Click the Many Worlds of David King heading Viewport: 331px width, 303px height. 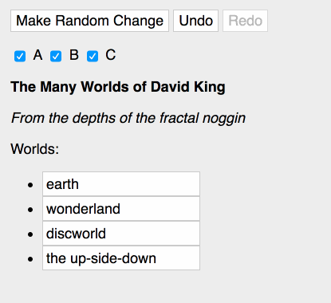pos(118,87)
